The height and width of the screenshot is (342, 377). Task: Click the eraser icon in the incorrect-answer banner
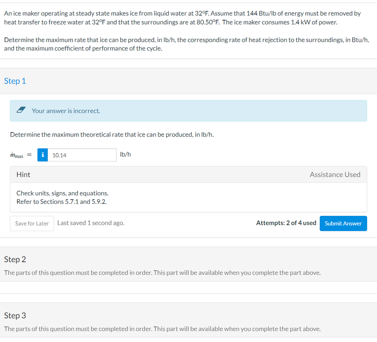pyautogui.click(x=21, y=110)
